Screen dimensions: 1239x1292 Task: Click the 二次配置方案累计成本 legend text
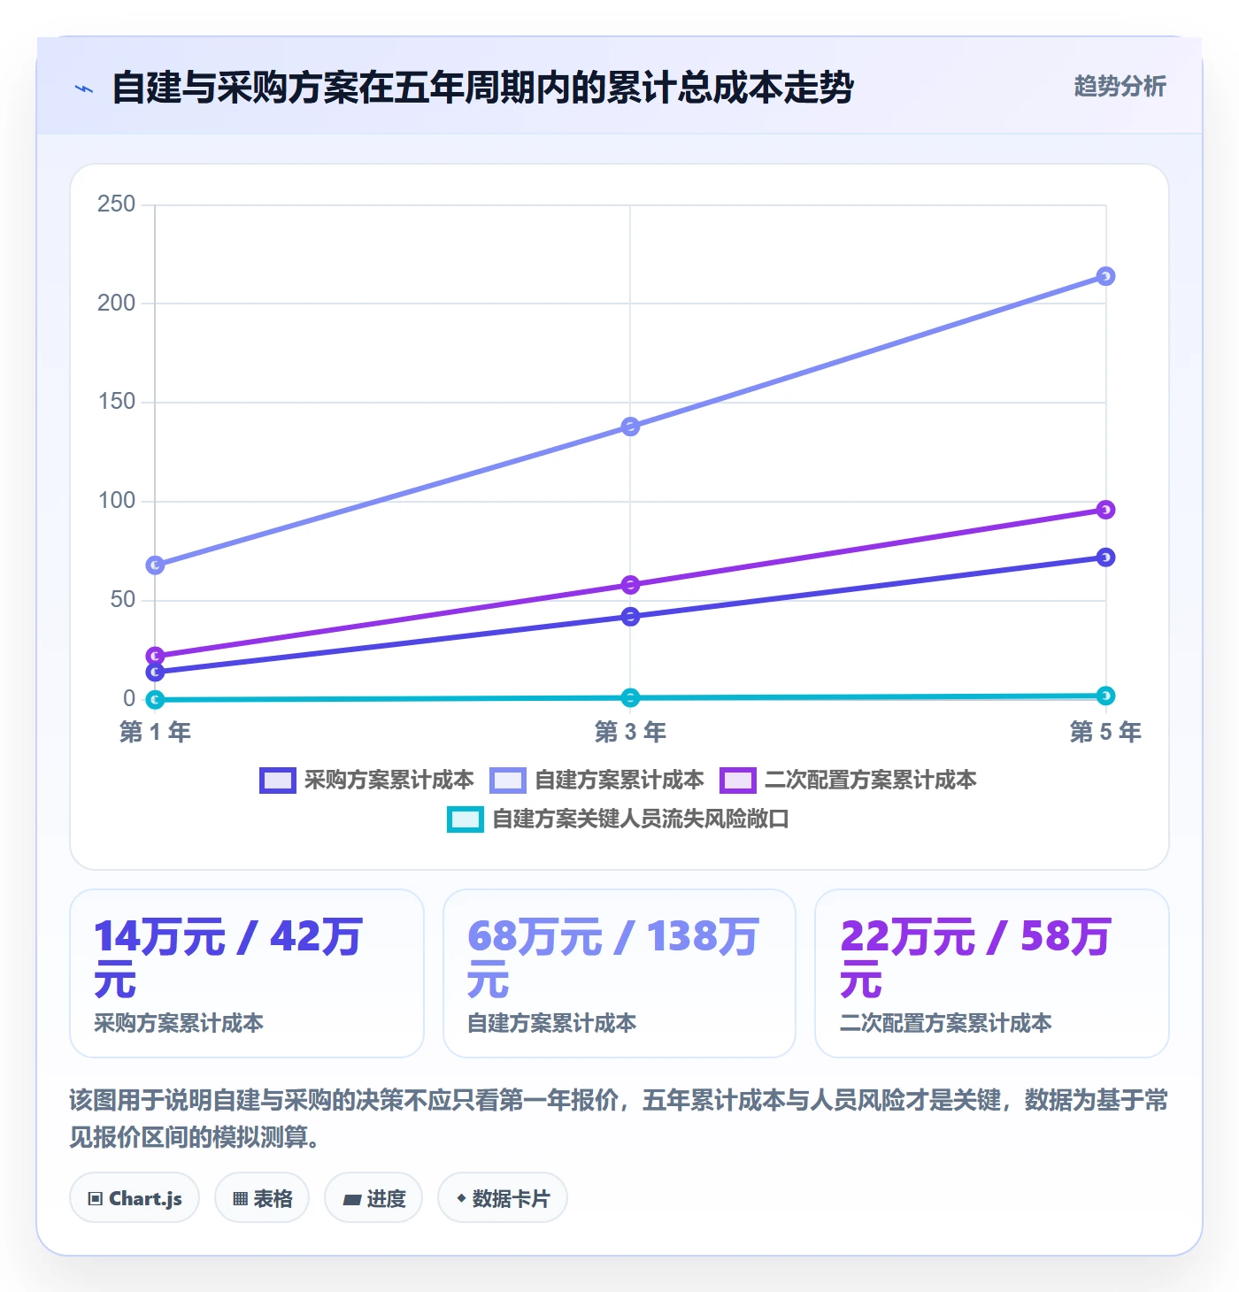[871, 781]
